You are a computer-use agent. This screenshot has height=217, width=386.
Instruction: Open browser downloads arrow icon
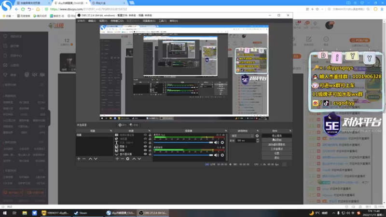[382, 9]
